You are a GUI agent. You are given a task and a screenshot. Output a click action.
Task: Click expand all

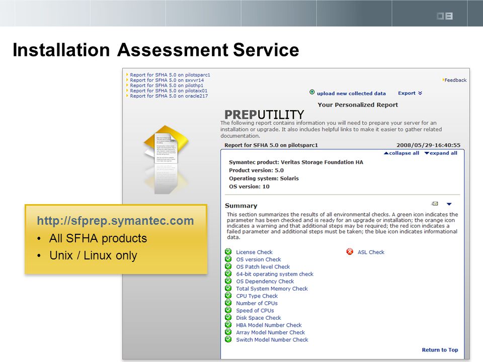point(441,153)
